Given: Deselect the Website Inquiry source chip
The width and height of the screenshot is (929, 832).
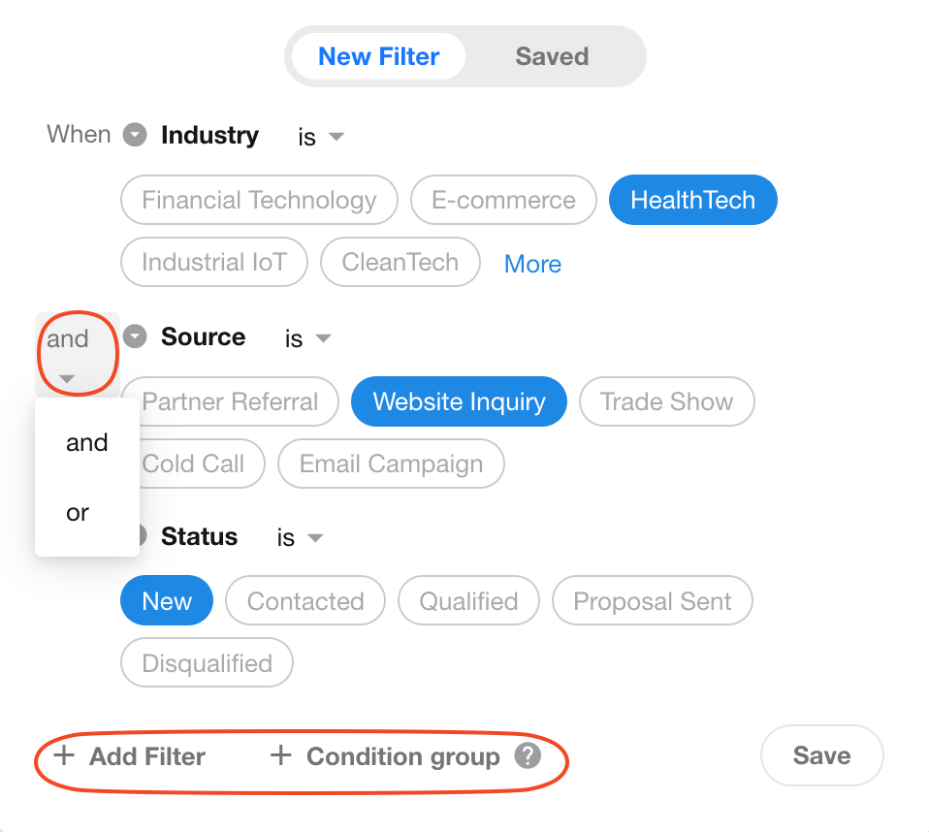Looking at the screenshot, I should pos(459,401).
